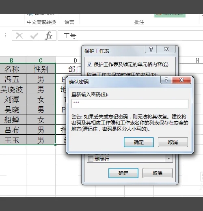This screenshot has height=211, width=203.
Task: Click the formula bar options dots handle
Action: click(6, 36)
